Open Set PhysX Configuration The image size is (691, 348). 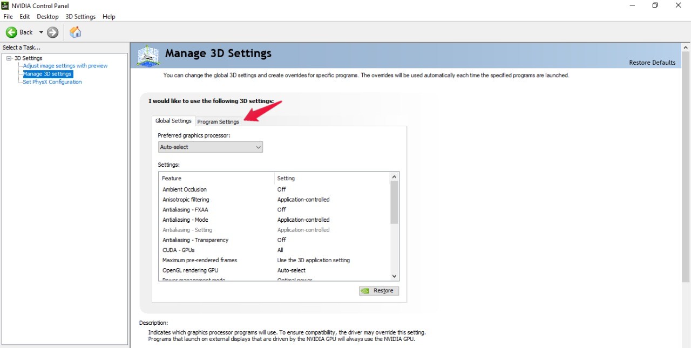[x=52, y=82]
